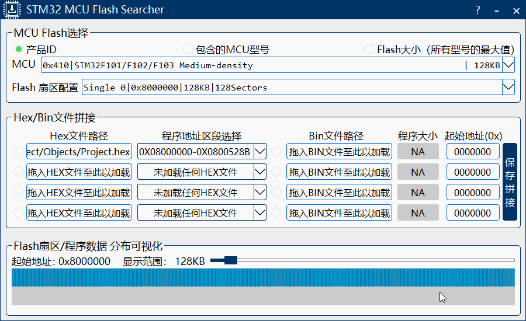
Task: Click the Project.hex file path field
Action: tap(79, 151)
